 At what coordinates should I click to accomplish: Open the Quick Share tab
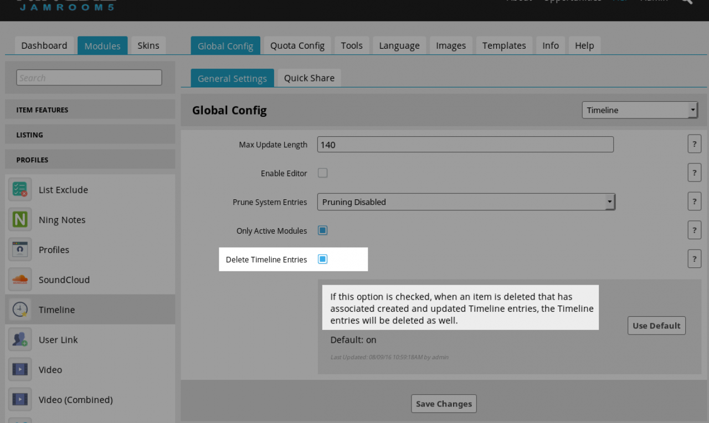point(309,78)
